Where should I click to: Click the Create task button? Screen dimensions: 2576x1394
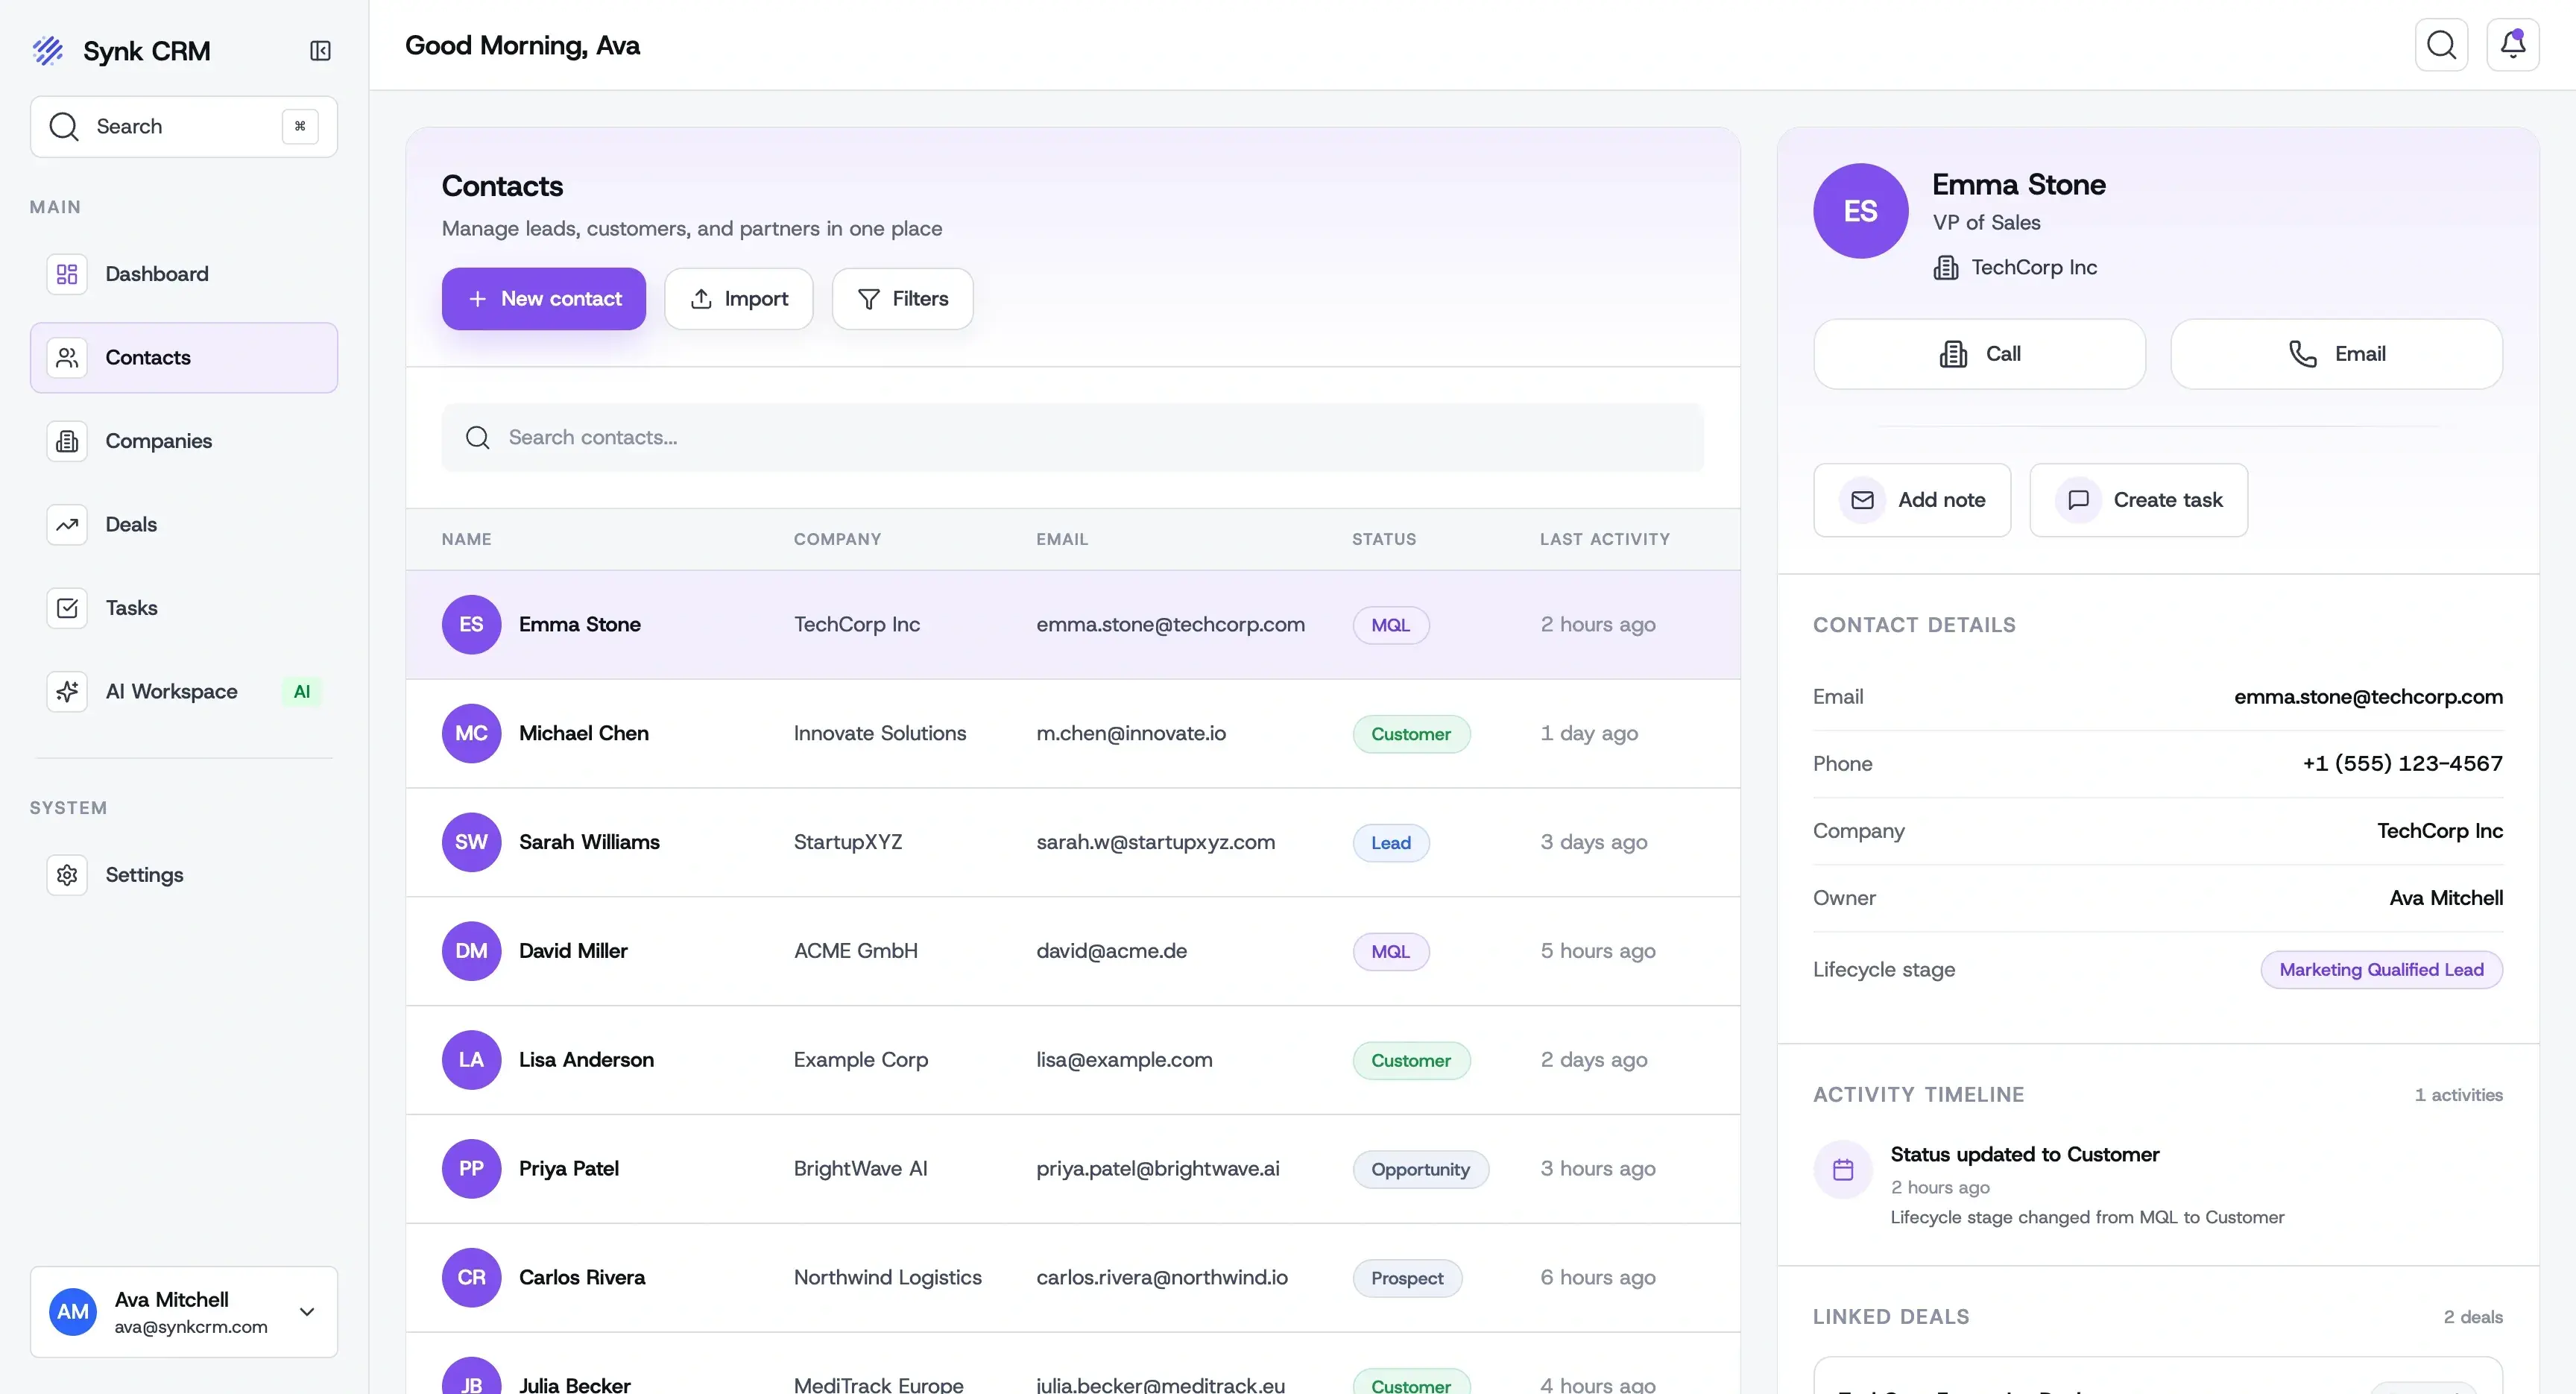click(x=2139, y=500)
